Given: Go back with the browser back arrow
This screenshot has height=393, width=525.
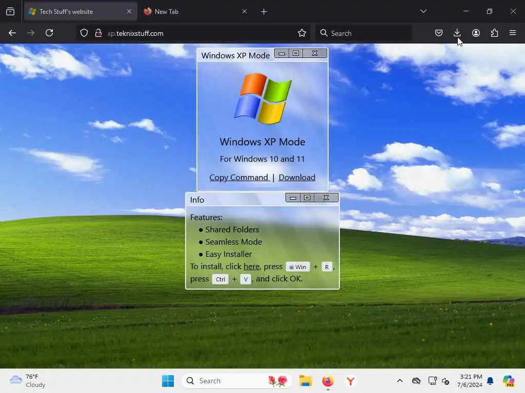Looking at the screenshot, I should 12,33.
